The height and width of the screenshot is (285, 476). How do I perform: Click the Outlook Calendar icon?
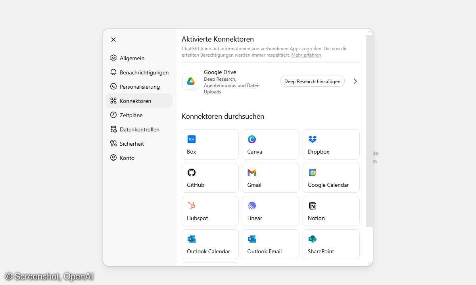click(192, 239)
